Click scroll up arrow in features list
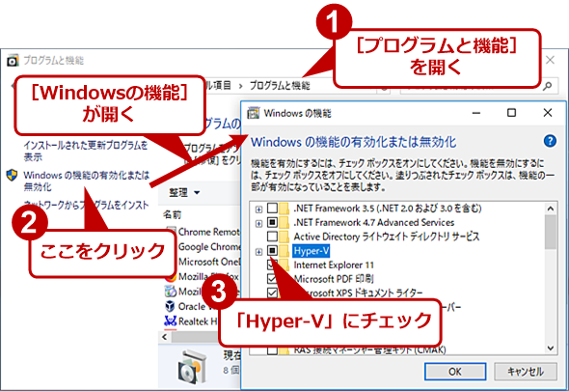This screenshot has width=569, height=391. click(x=551, y=209)
